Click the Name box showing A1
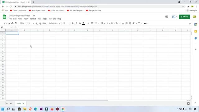The width and height of the screenshot is (199, 112). click(6, 27)
